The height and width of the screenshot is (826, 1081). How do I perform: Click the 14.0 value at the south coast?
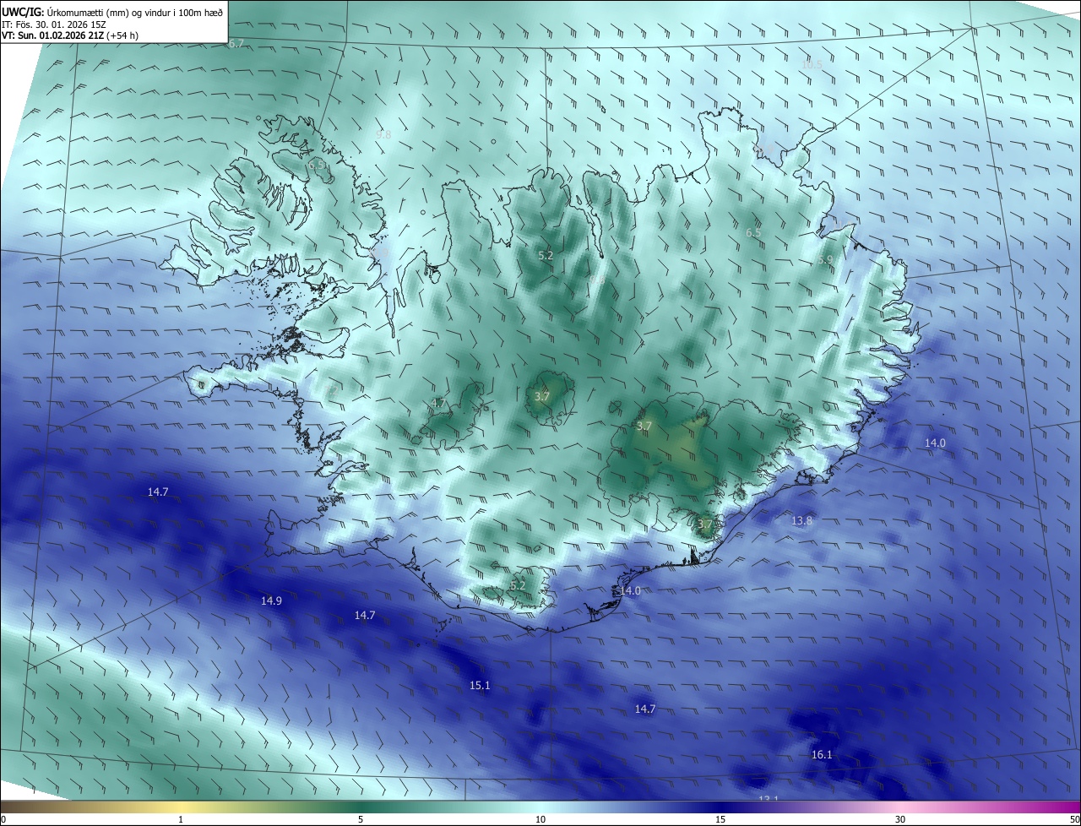[x=630, y=590]
